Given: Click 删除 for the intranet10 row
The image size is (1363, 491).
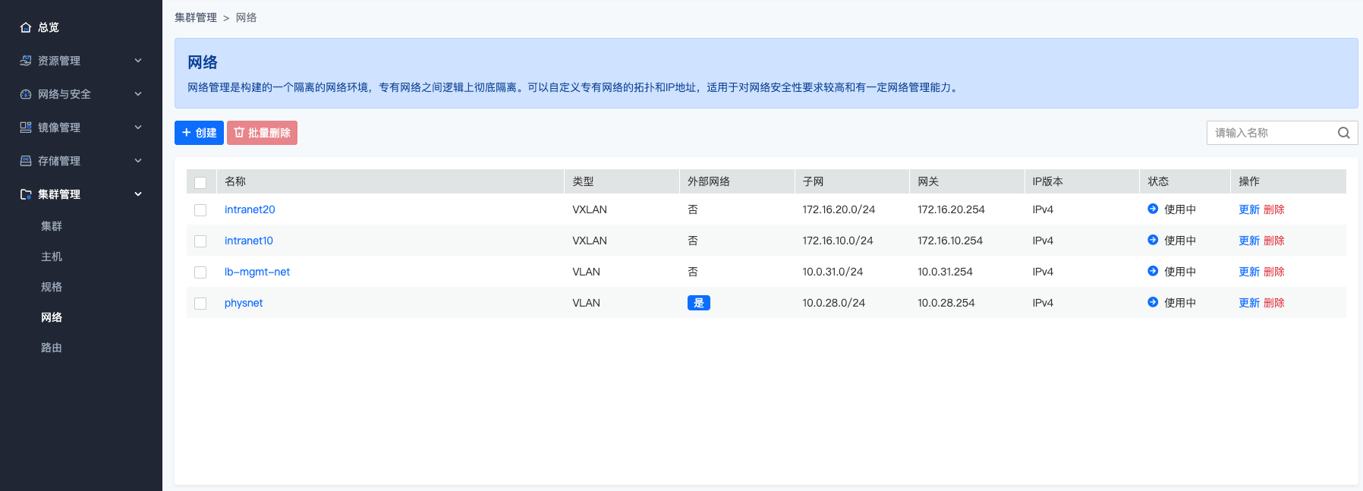Looking at the screenshot, I should [x=1273, y=241].
